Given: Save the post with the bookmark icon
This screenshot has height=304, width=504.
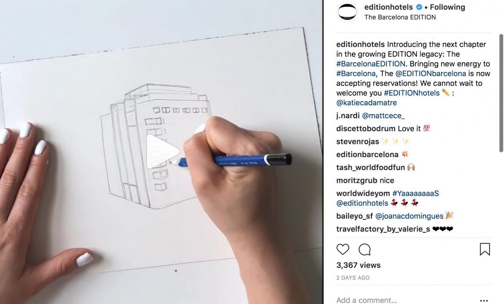Looking at the screenshot, I should pyautogui.click(x=485, y=249).
